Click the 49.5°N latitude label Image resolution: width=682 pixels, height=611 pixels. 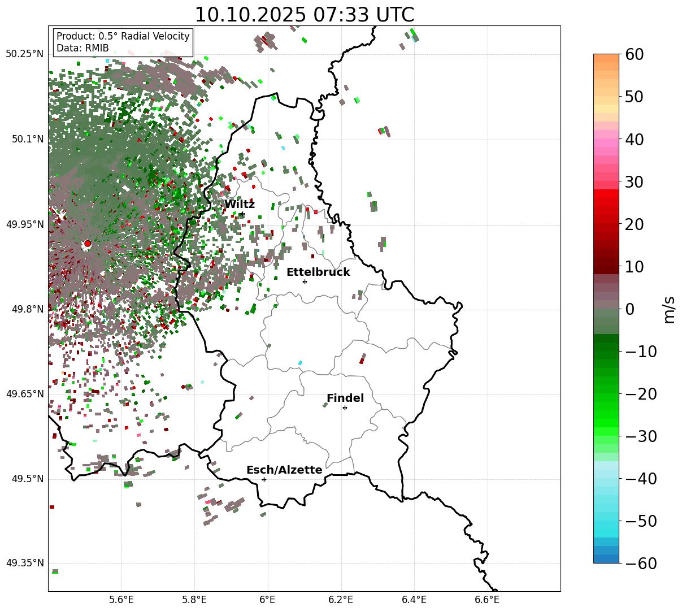[x=27, y=479]
